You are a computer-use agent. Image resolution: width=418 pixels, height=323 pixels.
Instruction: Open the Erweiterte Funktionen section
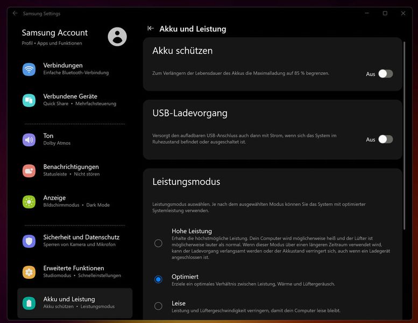75,272
